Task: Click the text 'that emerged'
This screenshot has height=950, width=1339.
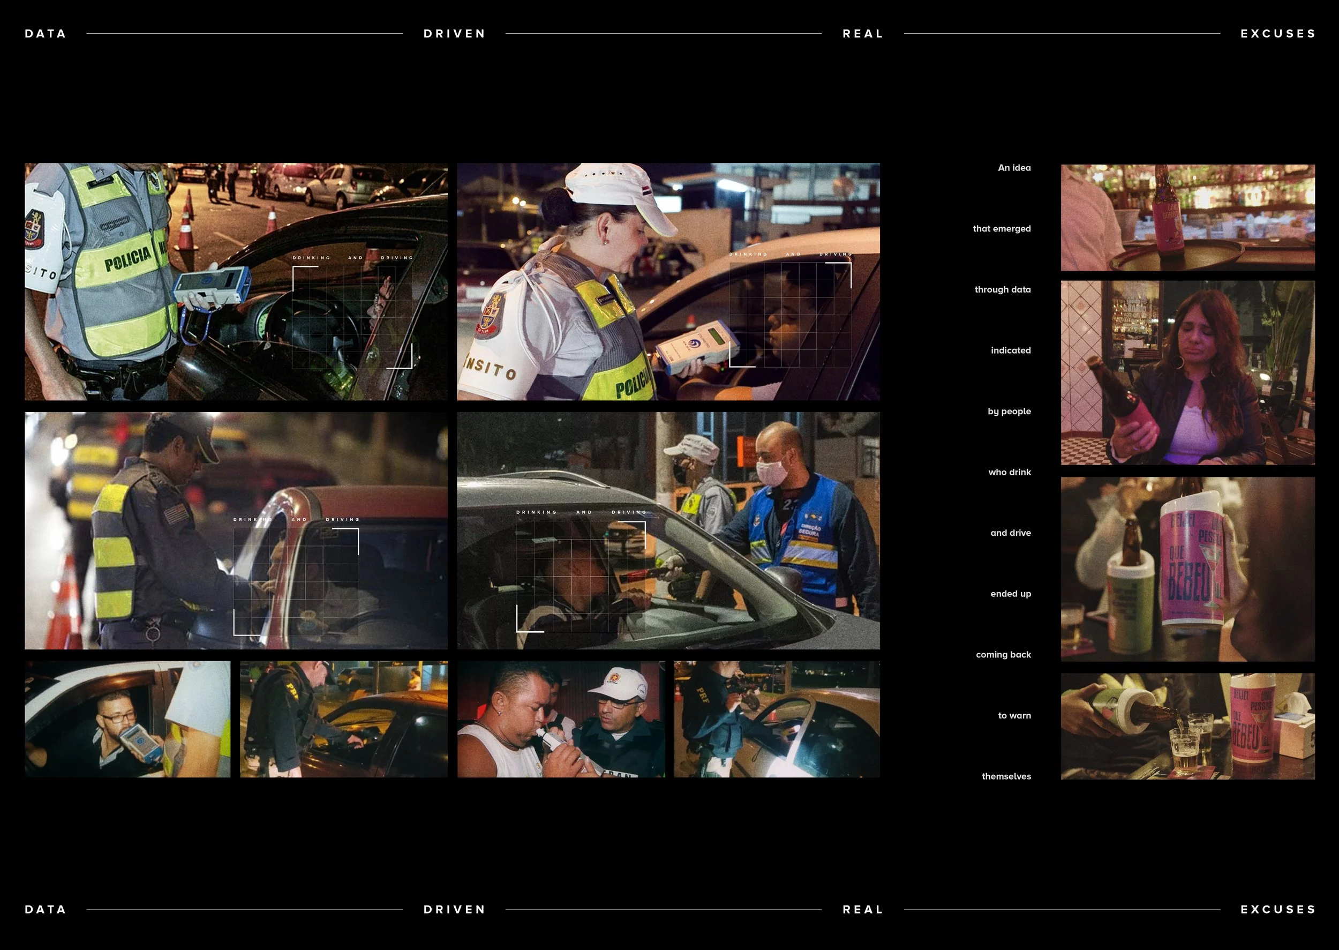Action: [x=1002, y=229]
